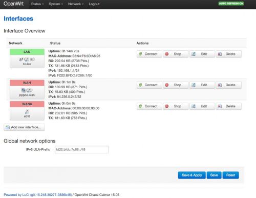Click the page icon on Add new interface

[x=8, y=127]
